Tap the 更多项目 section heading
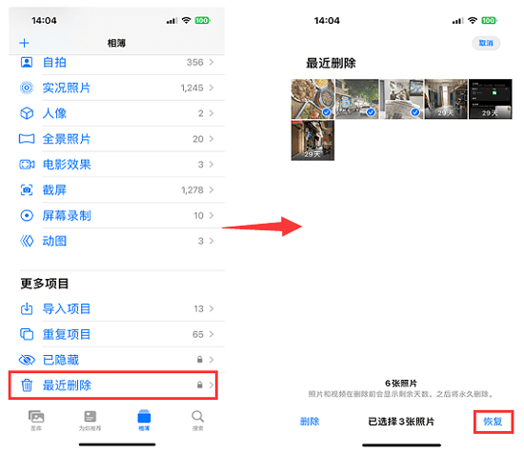 coord(45,284)
